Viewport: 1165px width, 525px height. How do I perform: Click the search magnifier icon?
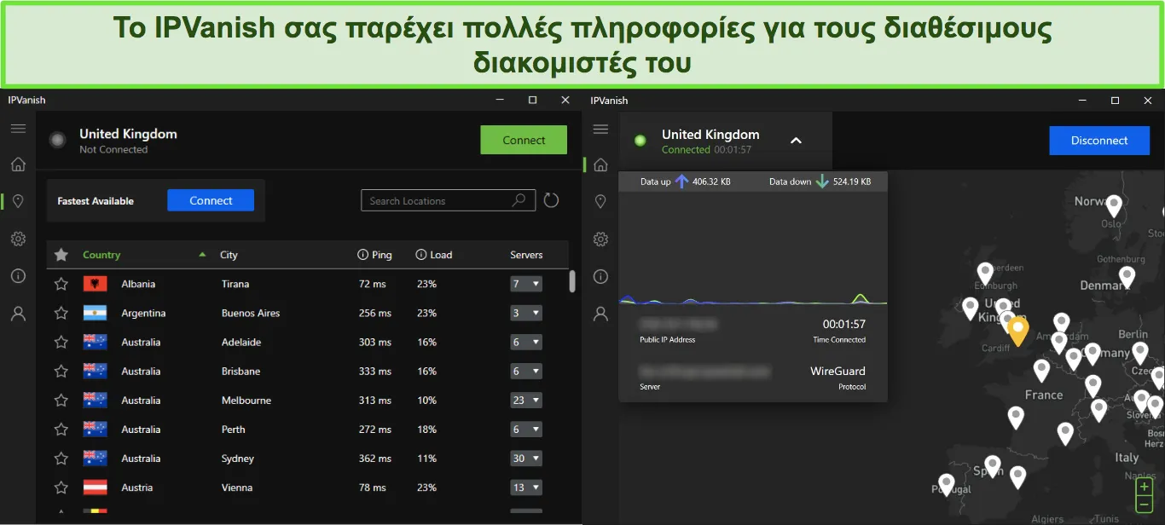point(519,200)
